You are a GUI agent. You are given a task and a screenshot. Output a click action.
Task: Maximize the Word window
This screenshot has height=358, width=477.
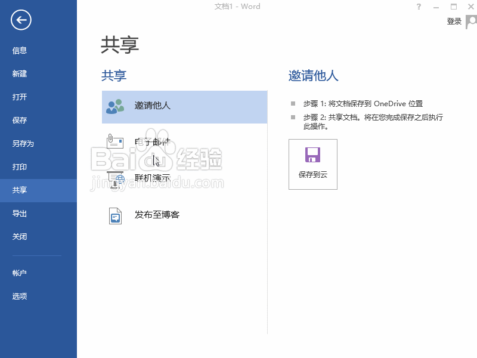click(454, 7)
